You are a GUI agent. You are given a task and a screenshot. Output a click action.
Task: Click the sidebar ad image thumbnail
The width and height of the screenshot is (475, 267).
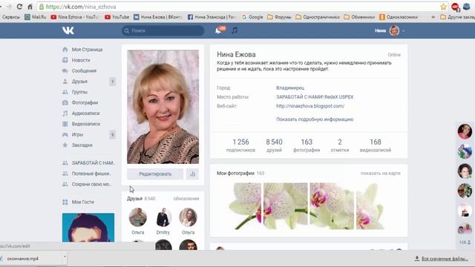(x=88, y=228)
